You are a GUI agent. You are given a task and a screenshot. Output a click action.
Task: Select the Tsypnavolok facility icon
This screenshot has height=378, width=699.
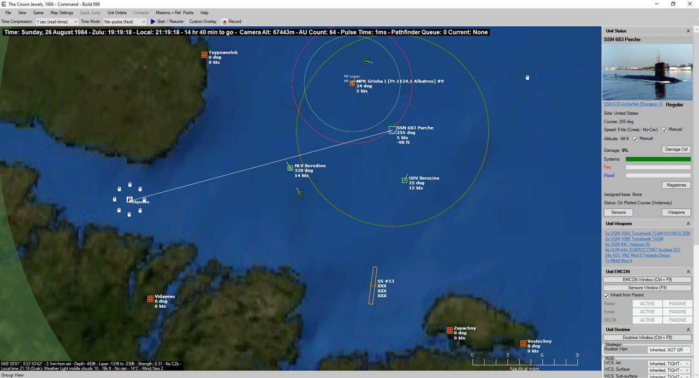click(x=204, y=55)
